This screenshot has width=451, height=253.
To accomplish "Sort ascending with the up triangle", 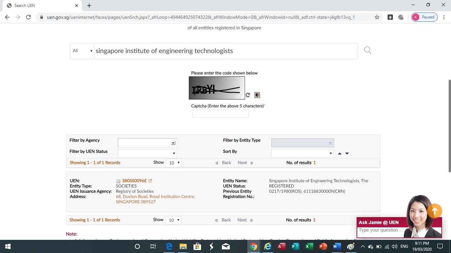I will pyautogui.click(x=340, y=154).
